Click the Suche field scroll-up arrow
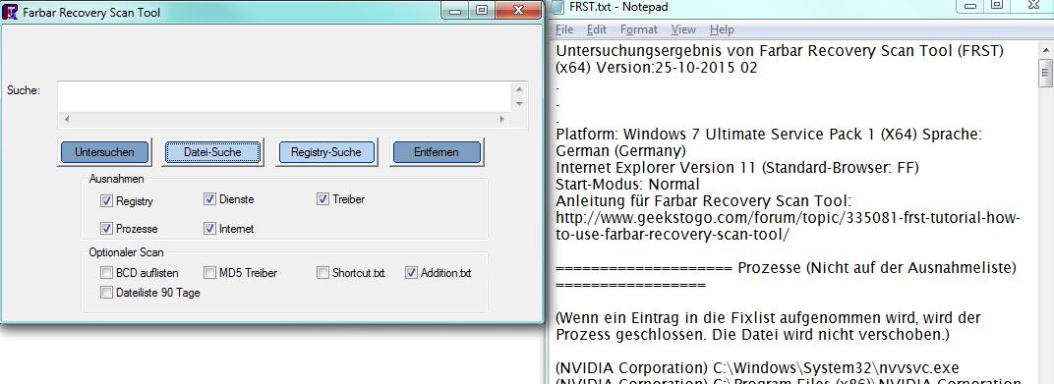The width and height of the screenshot is (1054, 384). pyautogui.click(x=518, y=89)
